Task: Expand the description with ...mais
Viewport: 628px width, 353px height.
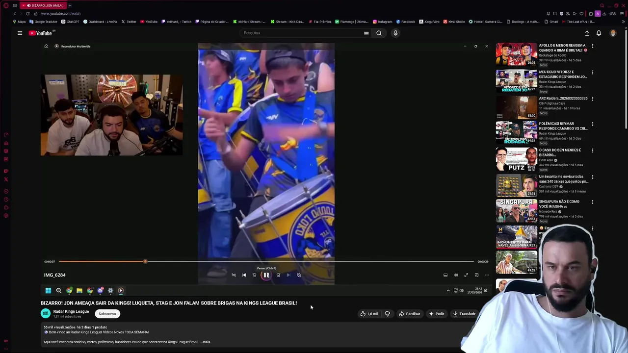Action: tap(205, 342)
